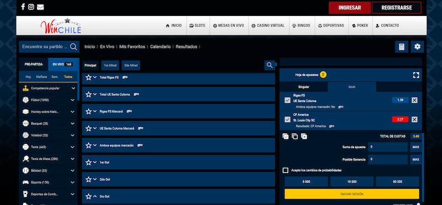442x205 pixels.
Task: Favorite the Total Rigas FS market
Action: (88, 77)
